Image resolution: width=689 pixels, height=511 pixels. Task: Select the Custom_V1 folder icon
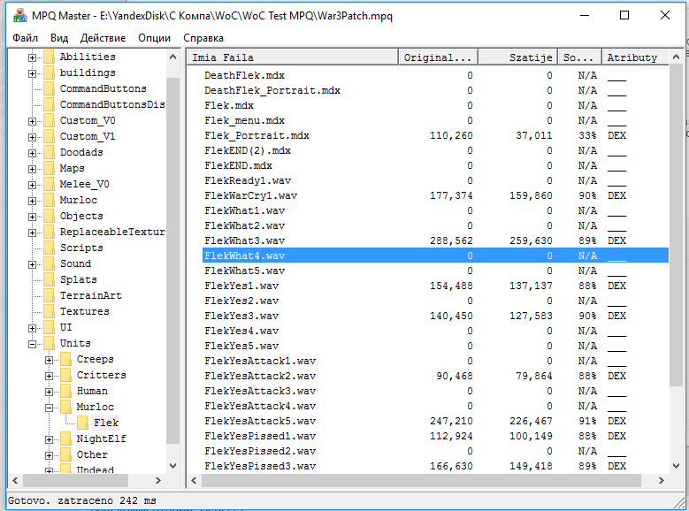50,136
